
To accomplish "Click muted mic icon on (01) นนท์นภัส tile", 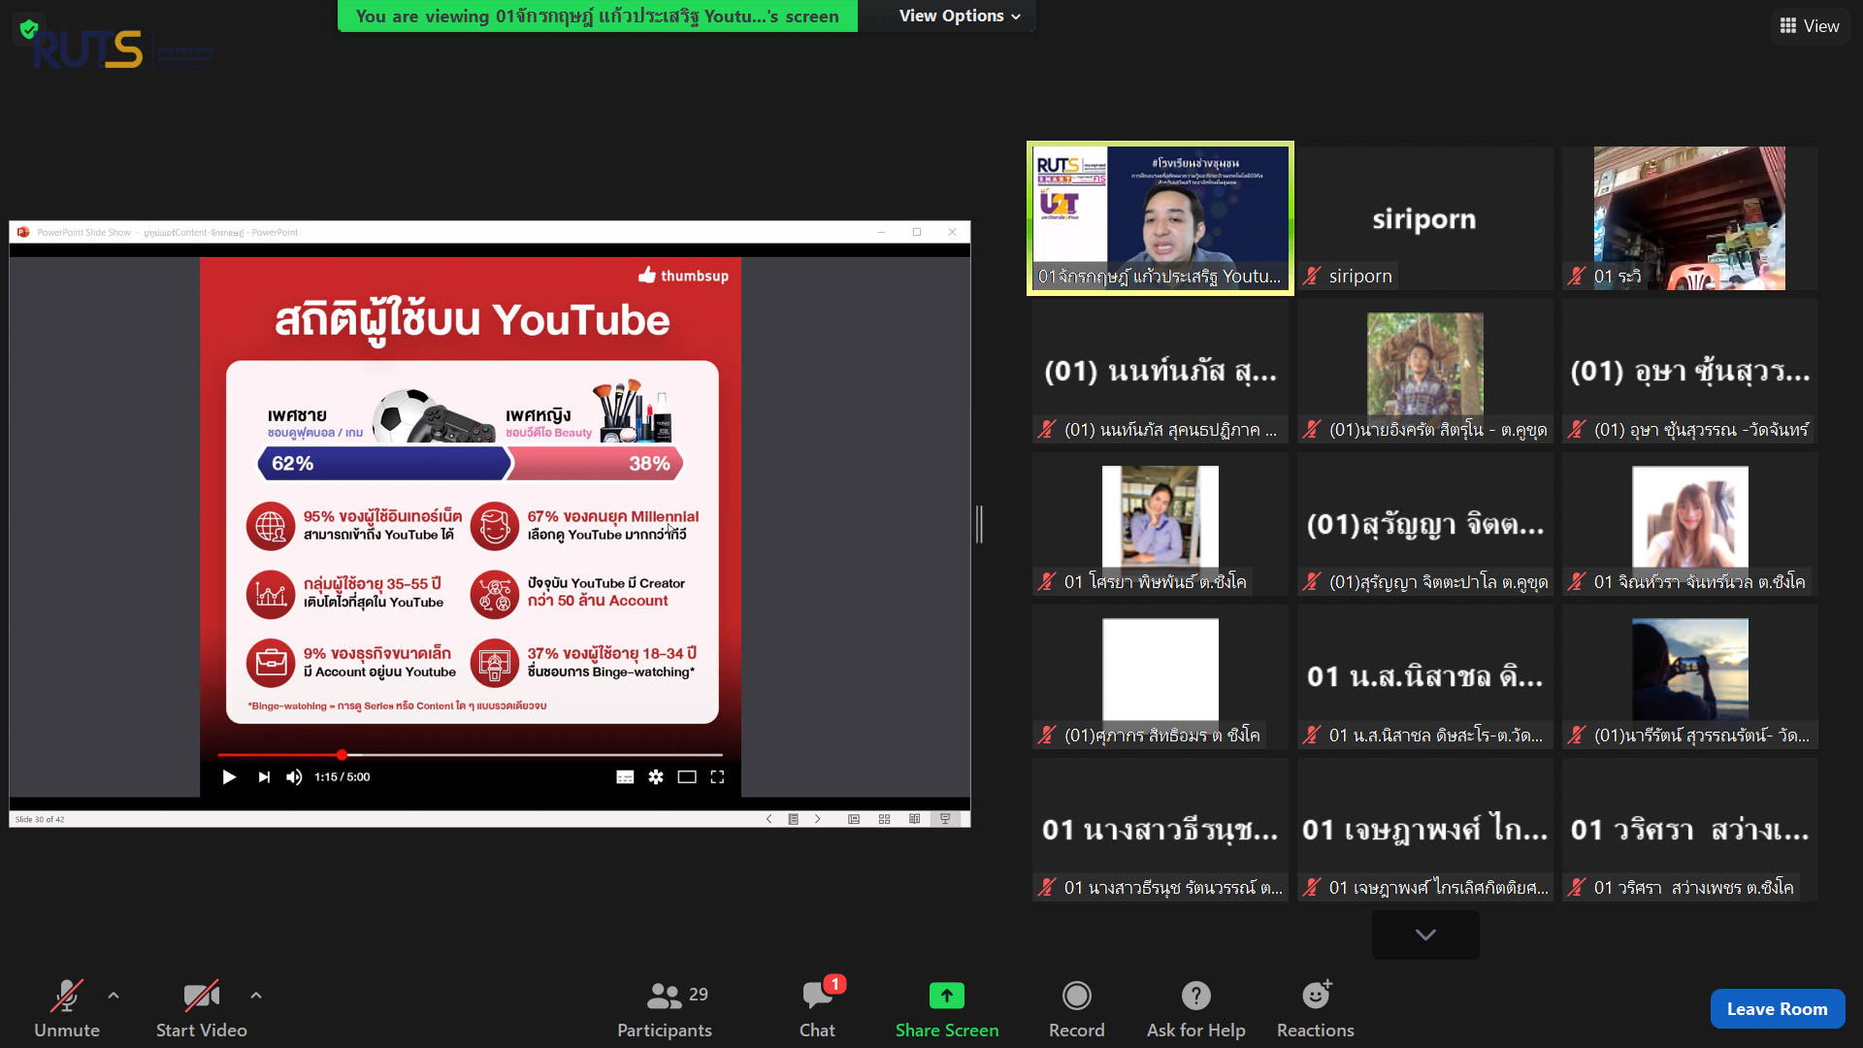I will pos(1047,429).
